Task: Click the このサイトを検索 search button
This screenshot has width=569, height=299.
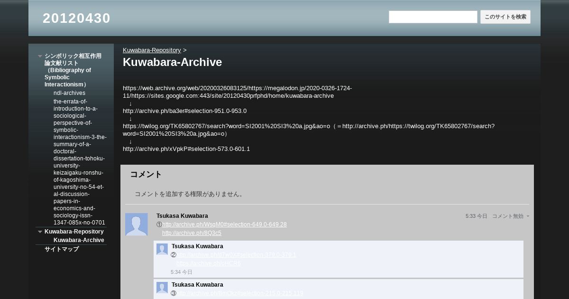Action: 505,17
